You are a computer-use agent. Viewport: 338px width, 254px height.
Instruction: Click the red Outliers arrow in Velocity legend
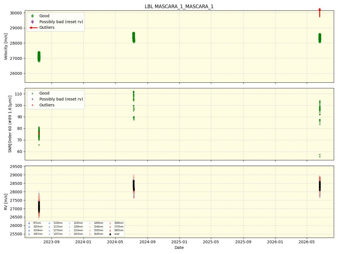34,28
